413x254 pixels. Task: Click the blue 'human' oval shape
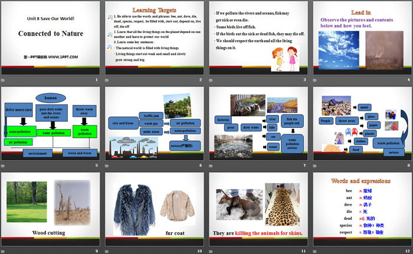point(50,98)
